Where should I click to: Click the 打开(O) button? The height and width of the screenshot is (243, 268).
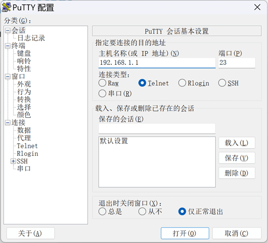tap(185, 233)
